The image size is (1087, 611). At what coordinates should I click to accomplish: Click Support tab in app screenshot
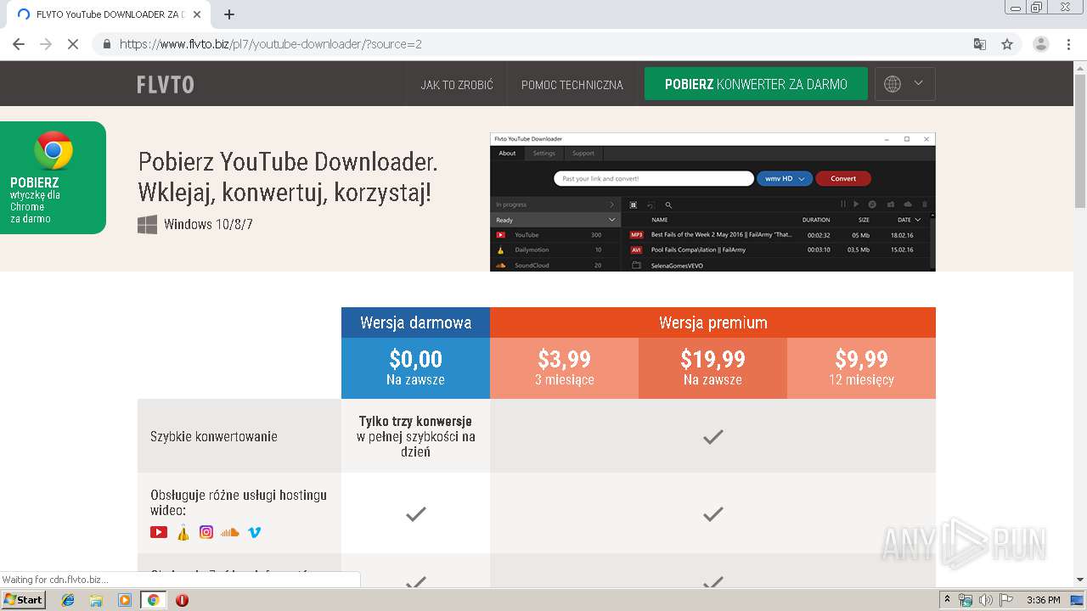click(583, 154)
